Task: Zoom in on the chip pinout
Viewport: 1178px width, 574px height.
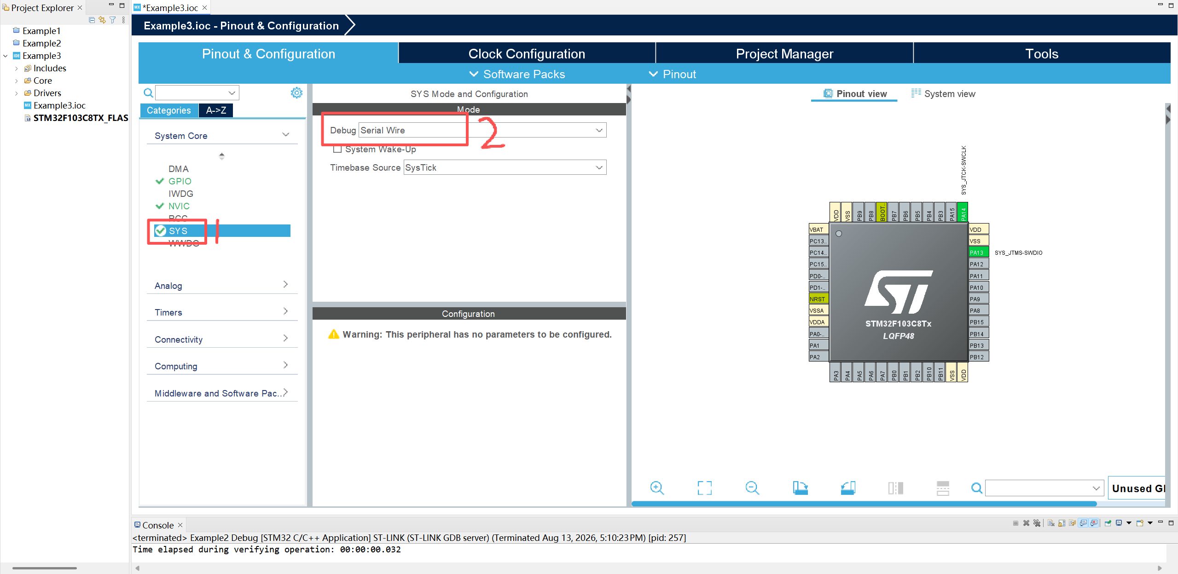Action: 657,488
